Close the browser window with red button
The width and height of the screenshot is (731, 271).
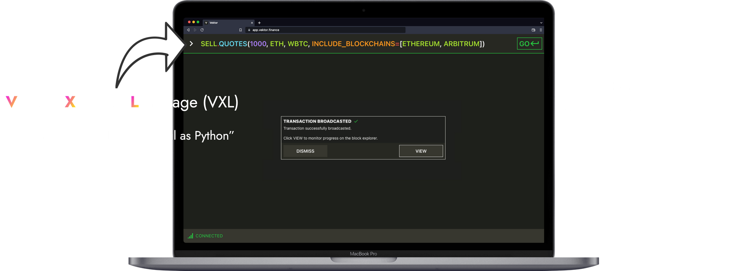click(x=189, y=22)
